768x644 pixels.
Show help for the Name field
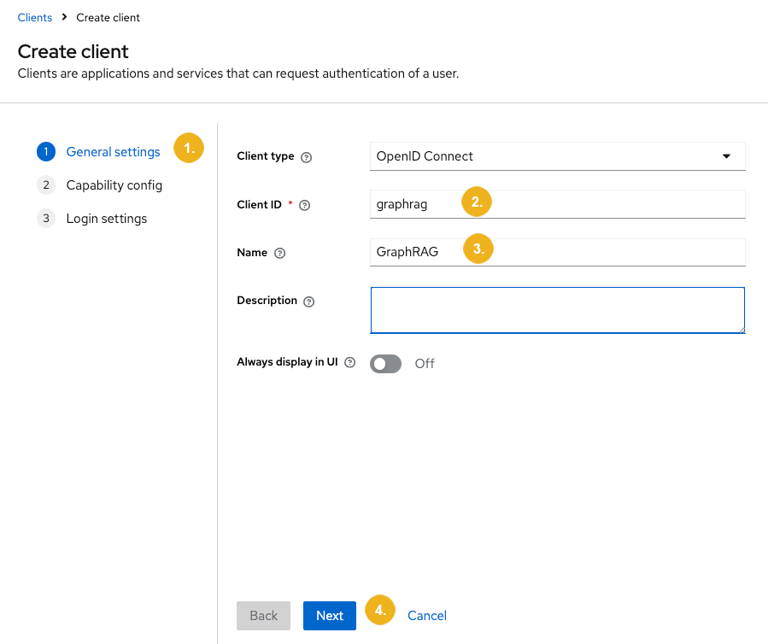coord(279,253)
